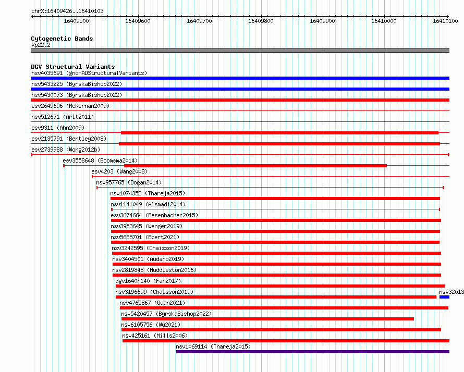Click the blue nsv4035691 variant bar
The height and width of the screenshot is (372, 464).
tap(240, 78)
